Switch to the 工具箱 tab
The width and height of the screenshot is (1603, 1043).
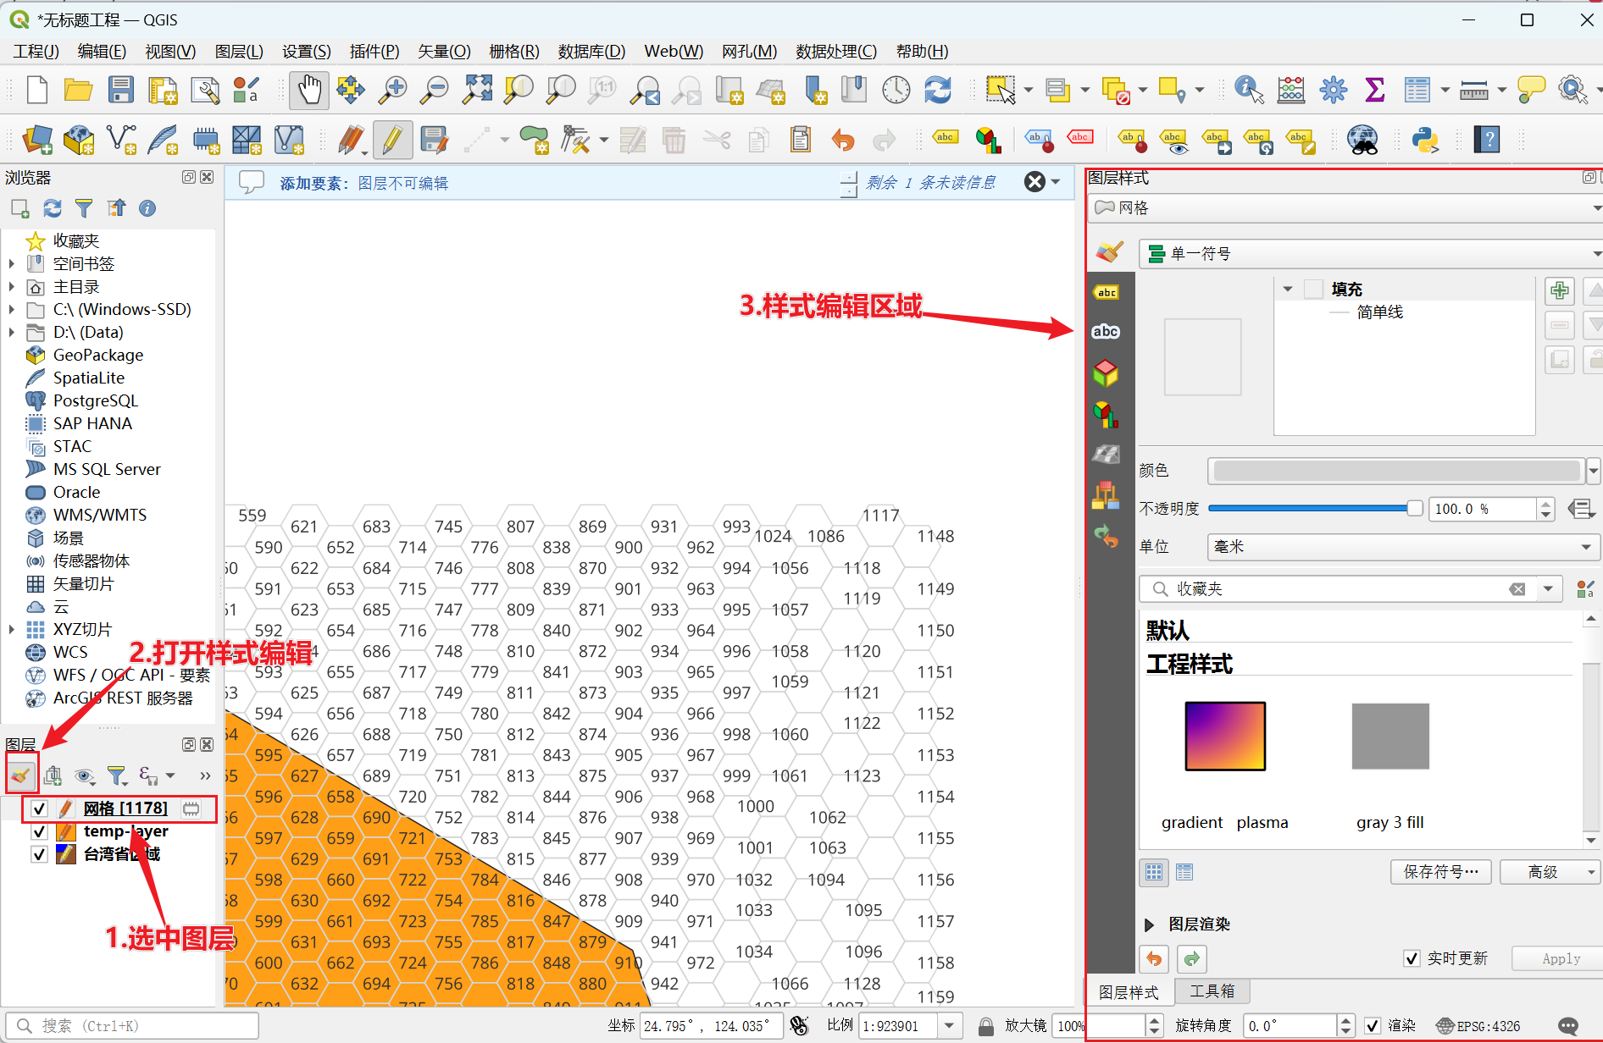[x=1212, y=991]
